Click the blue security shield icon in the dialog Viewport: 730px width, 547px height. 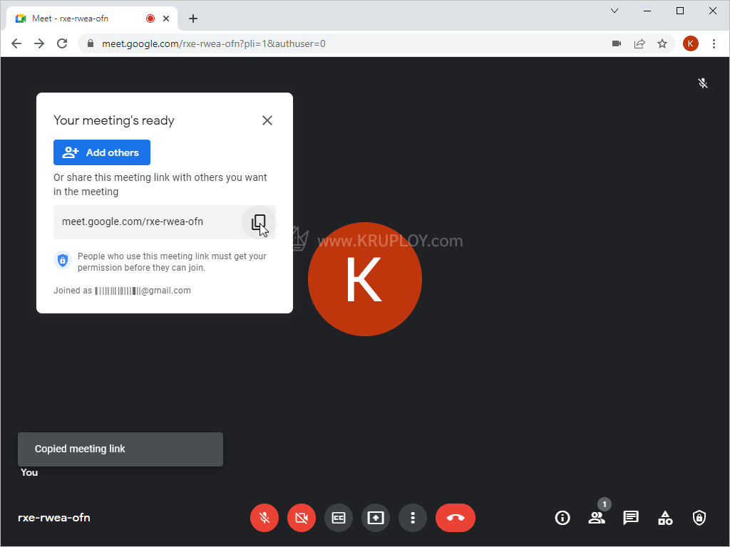coord(63,260)
